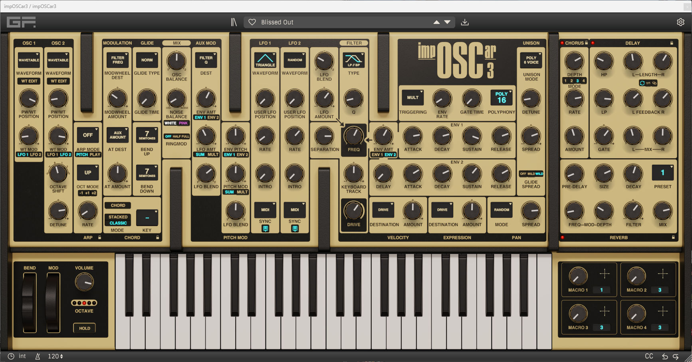Go to next preset with down arrow

pos(448,22)
